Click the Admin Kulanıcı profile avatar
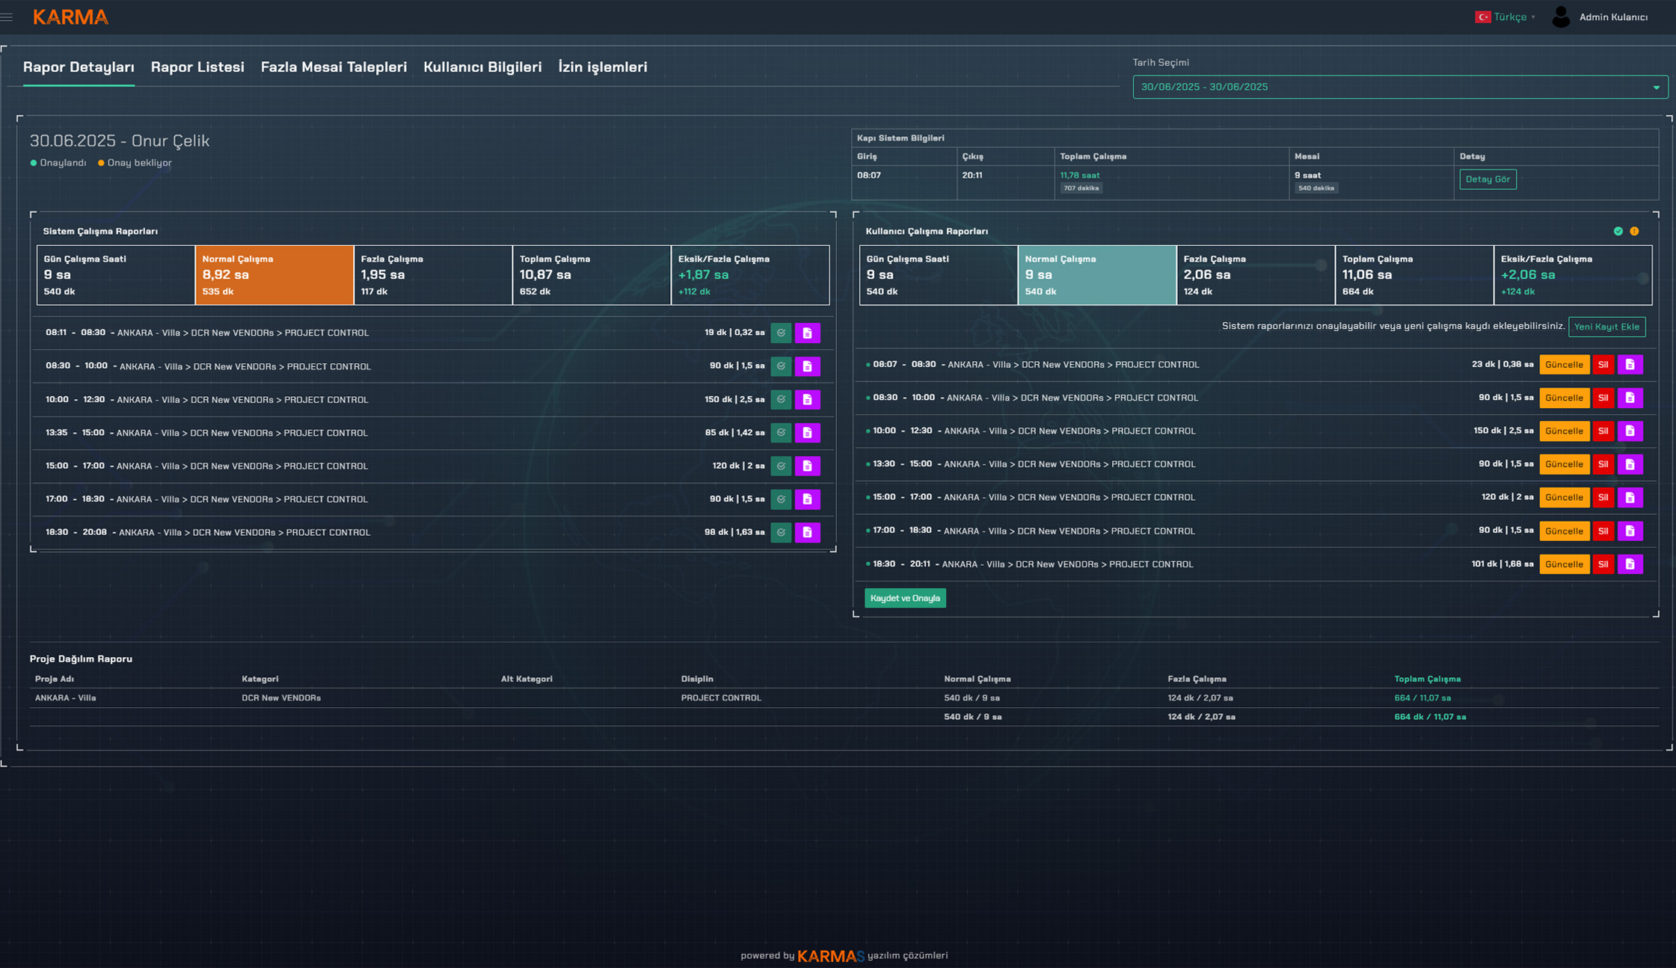 pyautogui.click(x=1561, y=17)
